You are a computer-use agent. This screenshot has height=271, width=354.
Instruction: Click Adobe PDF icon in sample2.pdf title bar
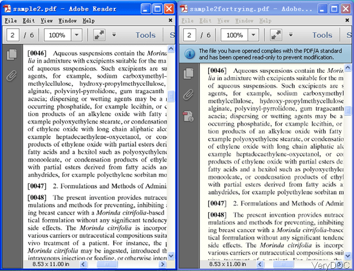[7, 8]
